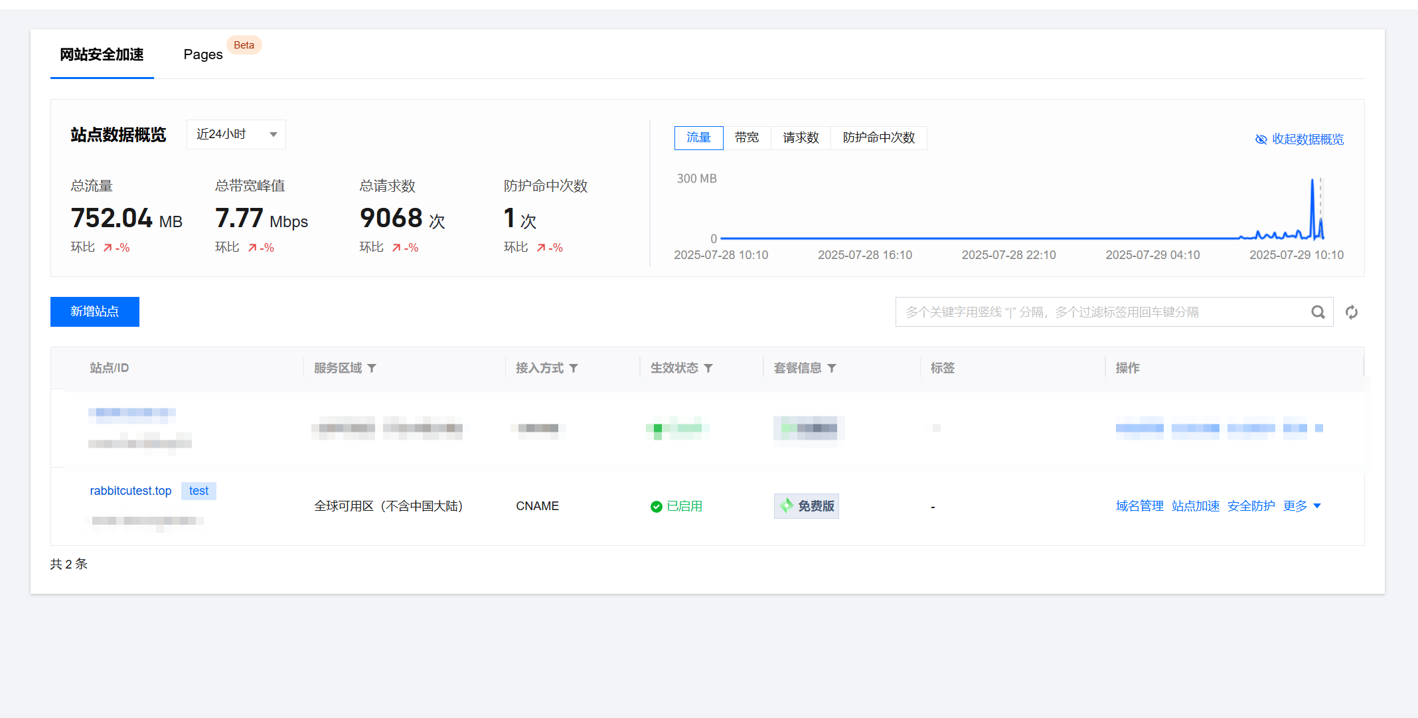
Task: Open the 套餐信息 column filter
Action: [x=832, y=368]
